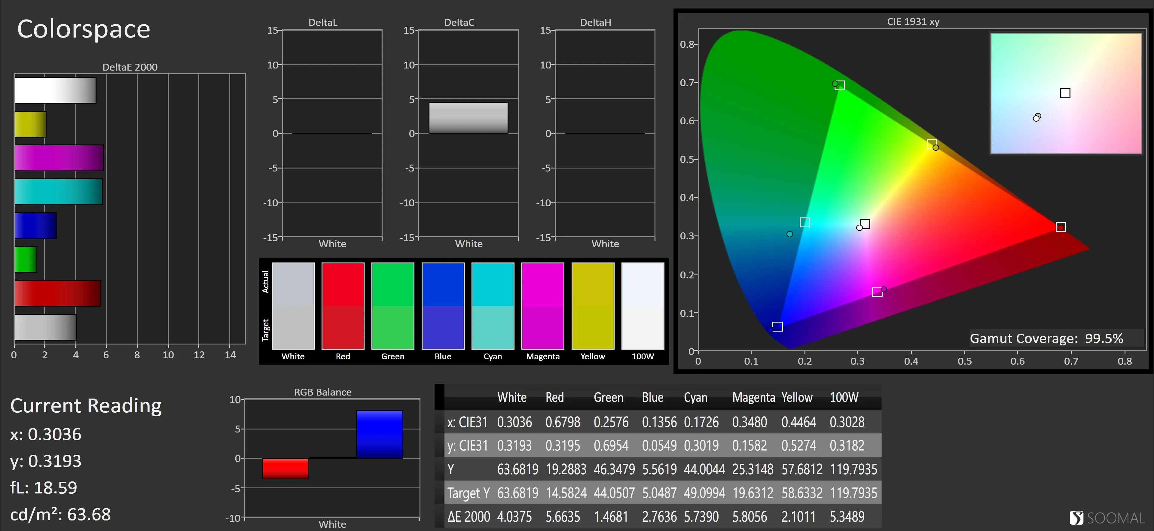
Task: Click the measured yellow circle on CIE diagram
Action: 936,147
